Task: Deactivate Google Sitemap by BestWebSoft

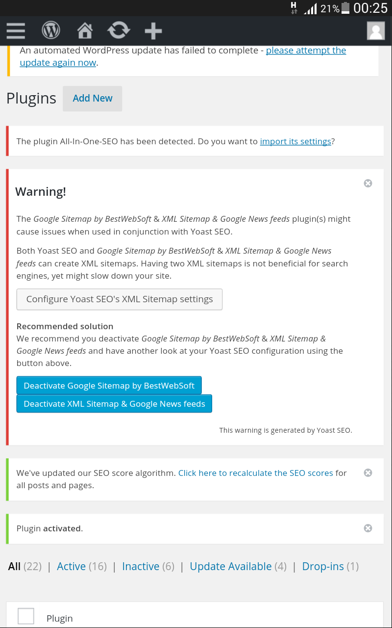Action: (109, 386)
